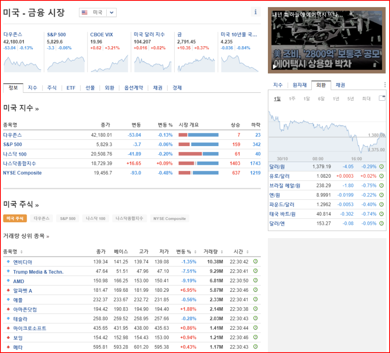Viewport: 390px width, 353px height.
Task: Click clock icon in 태국 바트/원 row
Action: 382,214
